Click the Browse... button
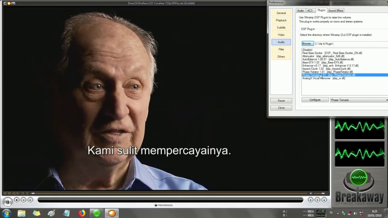The width and height of the screenshot is (388, 218). tap(307, 44)
